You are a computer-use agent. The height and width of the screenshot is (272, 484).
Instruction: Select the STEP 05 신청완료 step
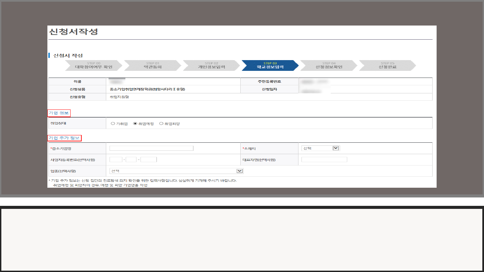click(387, 65)
